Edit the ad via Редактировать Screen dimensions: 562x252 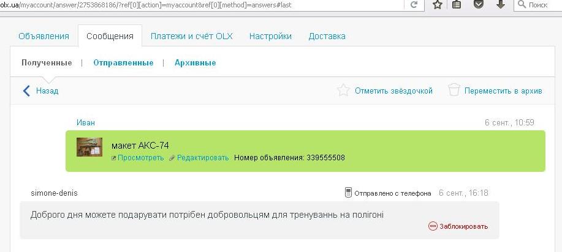(203, 158)
